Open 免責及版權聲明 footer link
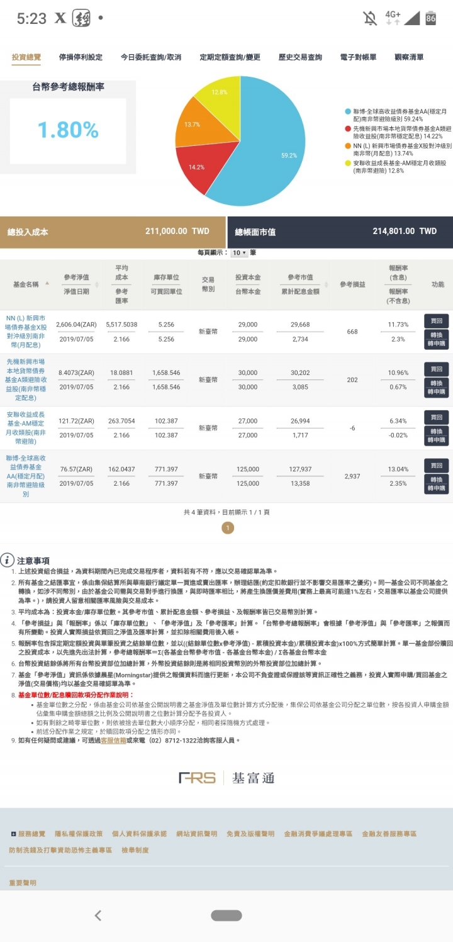 pyautogui.click(x=250, y=834)
